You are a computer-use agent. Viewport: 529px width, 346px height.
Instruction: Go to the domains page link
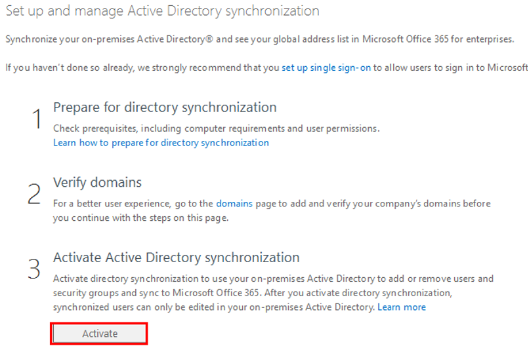coord(234,203)
